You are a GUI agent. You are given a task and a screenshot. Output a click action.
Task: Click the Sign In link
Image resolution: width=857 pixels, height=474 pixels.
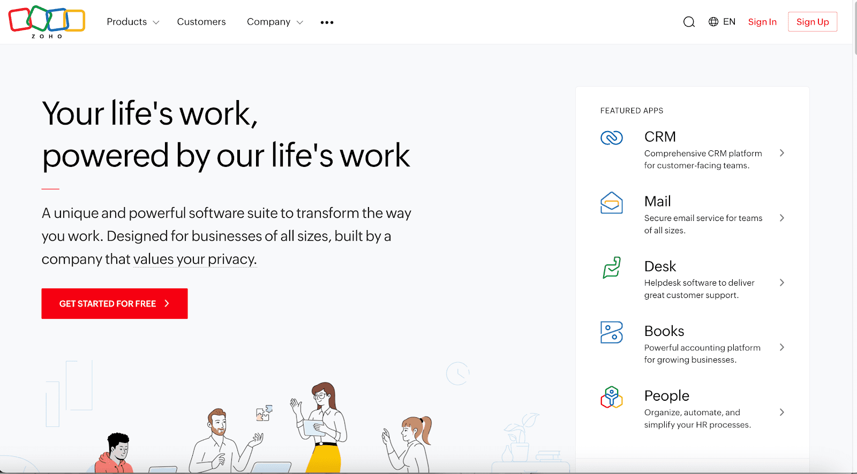[762, 22]
